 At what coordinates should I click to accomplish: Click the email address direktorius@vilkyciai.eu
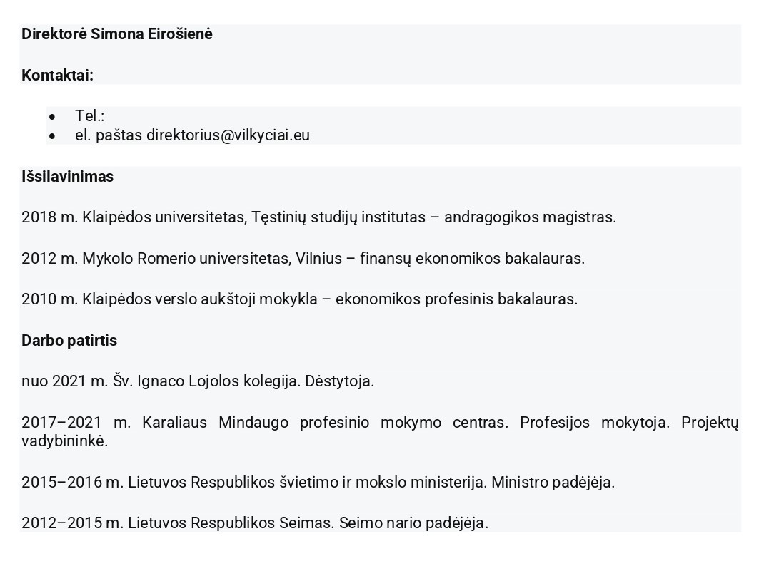[228, 135]
